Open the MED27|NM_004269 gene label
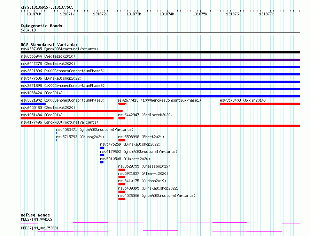This screenshot has width=310, height=236. pos(37,219)
